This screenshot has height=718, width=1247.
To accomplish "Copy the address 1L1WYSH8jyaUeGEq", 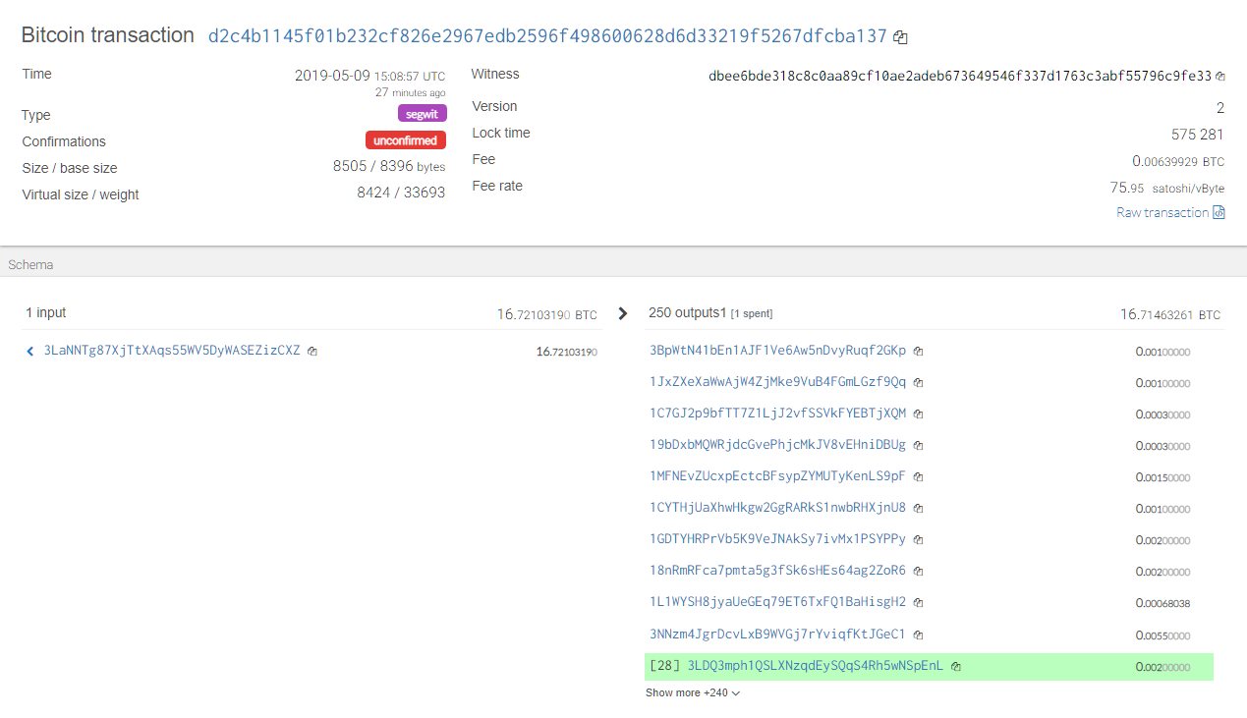I will (918, 602).
